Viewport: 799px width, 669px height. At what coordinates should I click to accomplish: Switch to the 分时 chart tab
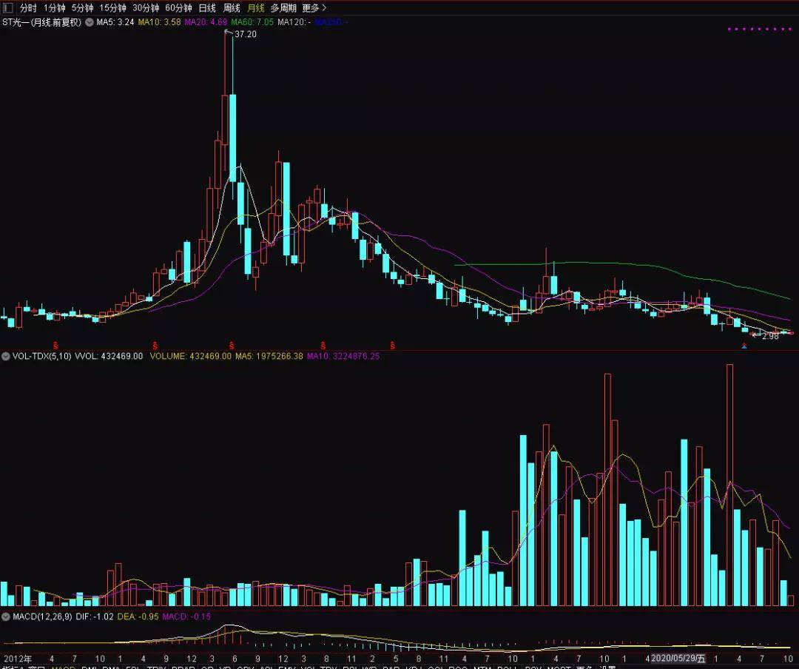(29, 7)
